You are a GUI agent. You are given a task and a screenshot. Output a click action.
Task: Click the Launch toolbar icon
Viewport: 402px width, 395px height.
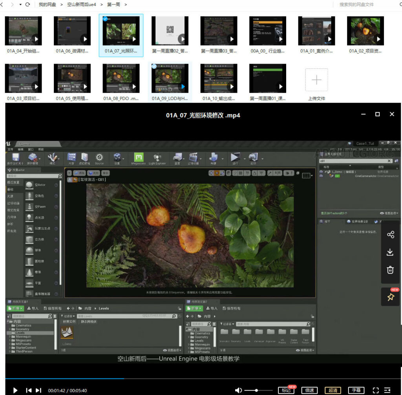253,159
